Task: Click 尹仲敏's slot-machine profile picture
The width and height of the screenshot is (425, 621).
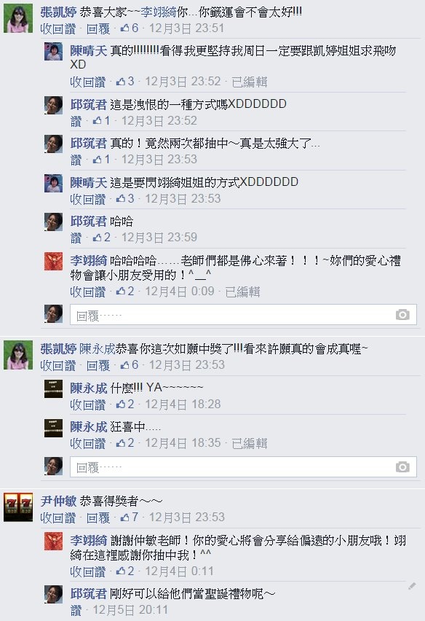Action: pos(18,507)
